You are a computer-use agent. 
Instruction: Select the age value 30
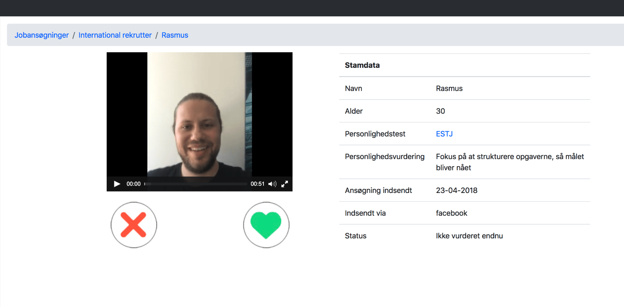click(x=440, y=111)
